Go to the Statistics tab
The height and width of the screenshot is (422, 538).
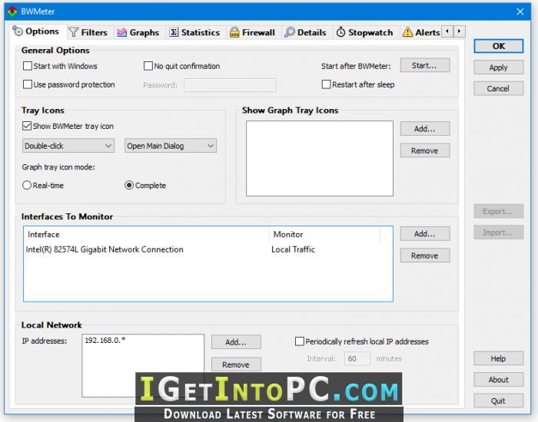pos(194,32)
